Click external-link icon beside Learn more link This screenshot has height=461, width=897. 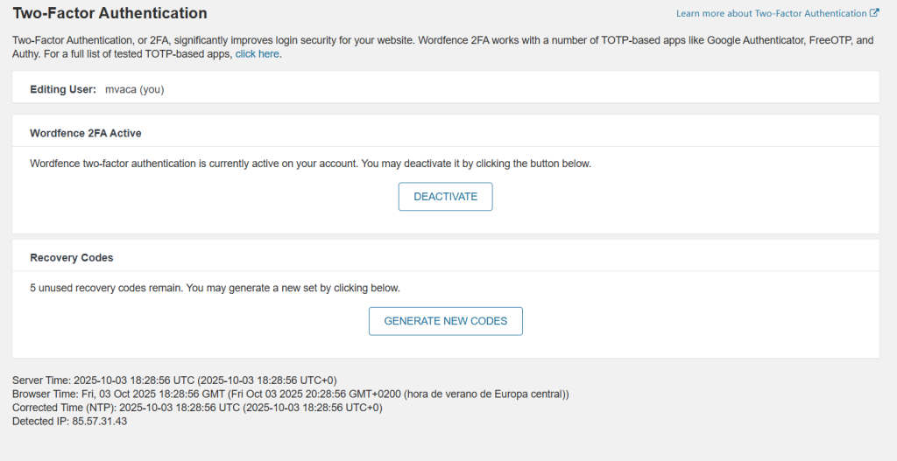tap(874, 14)
